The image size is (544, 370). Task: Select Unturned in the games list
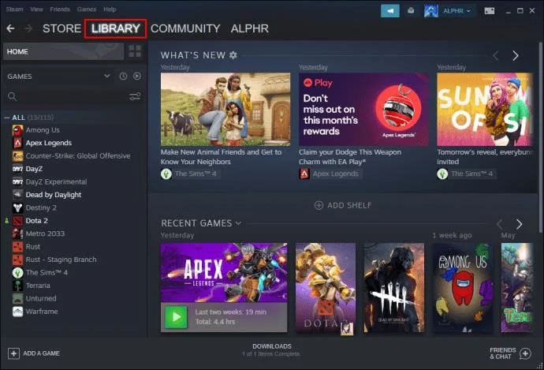(x=40, y=298)
